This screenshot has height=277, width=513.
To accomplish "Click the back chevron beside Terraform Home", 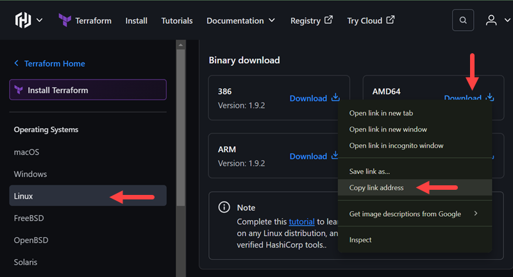I will click(x=17, y=63).
